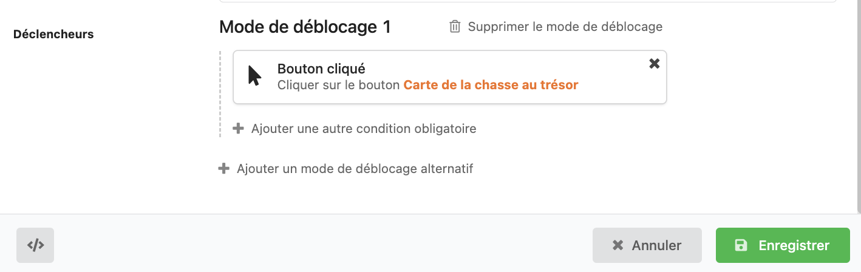Click the Supprimer le mode de déblocage text

pos(565,27)
